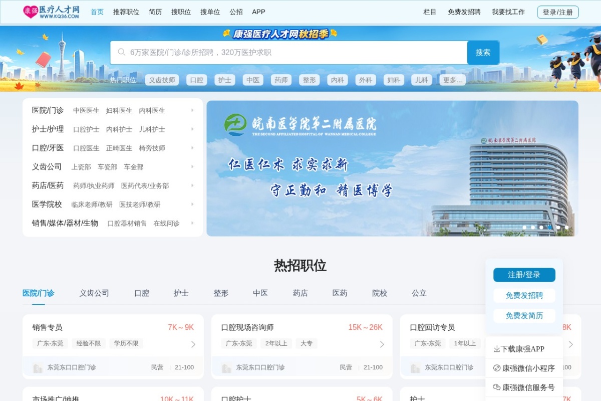The width and height of the screenshot is (601, 401).
Task: Click 免费发招聘 in top header
Action: pos(464,12)
